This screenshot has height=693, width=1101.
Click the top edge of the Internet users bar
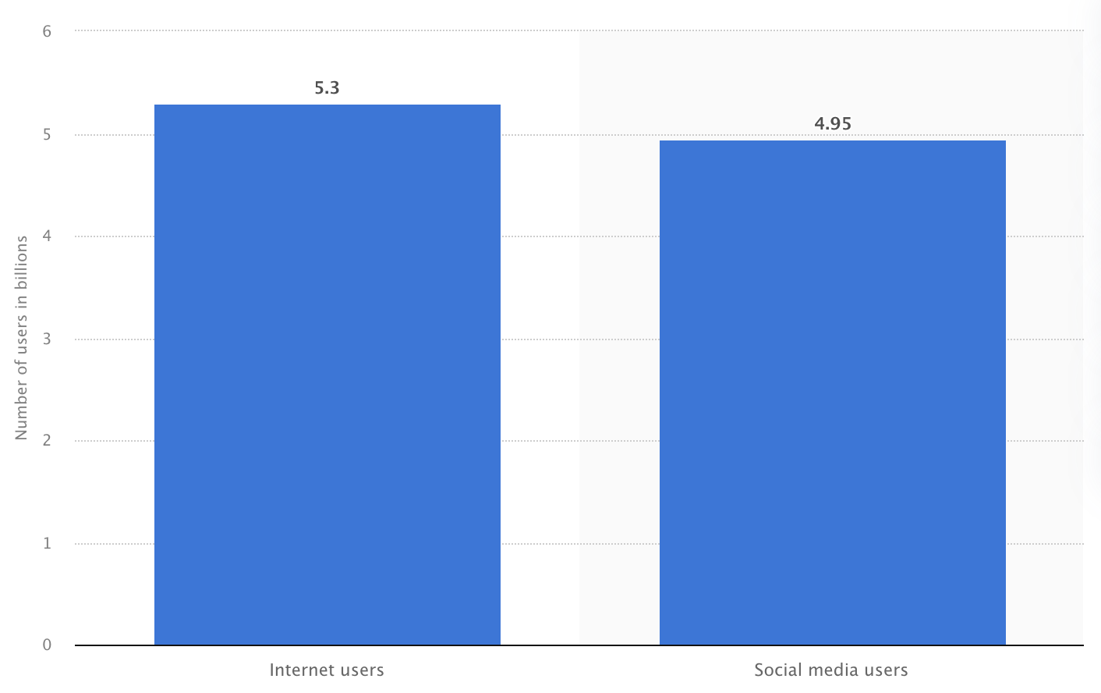click(x=327, y=106)
